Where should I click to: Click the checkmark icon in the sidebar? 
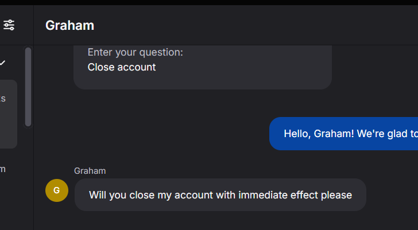(x=2, y=63)
